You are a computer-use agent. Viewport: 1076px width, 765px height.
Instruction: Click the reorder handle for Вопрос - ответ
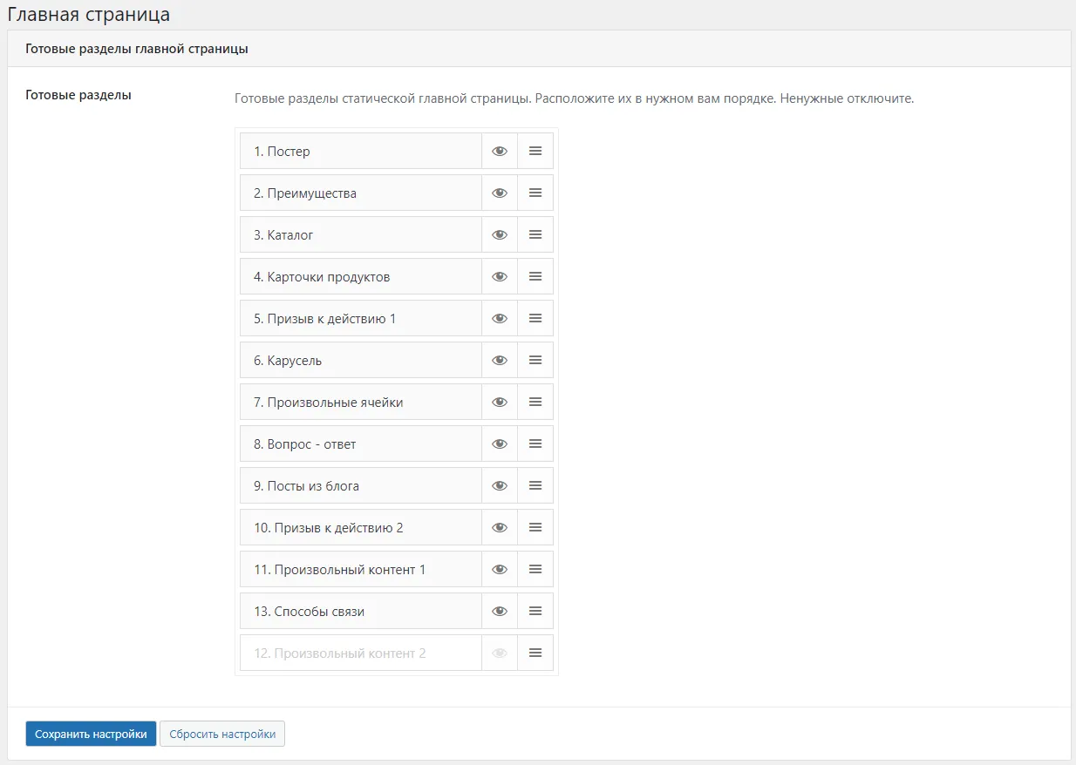[x=535, y=443]
